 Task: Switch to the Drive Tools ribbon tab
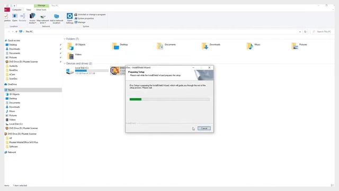(x=41, y=10)
